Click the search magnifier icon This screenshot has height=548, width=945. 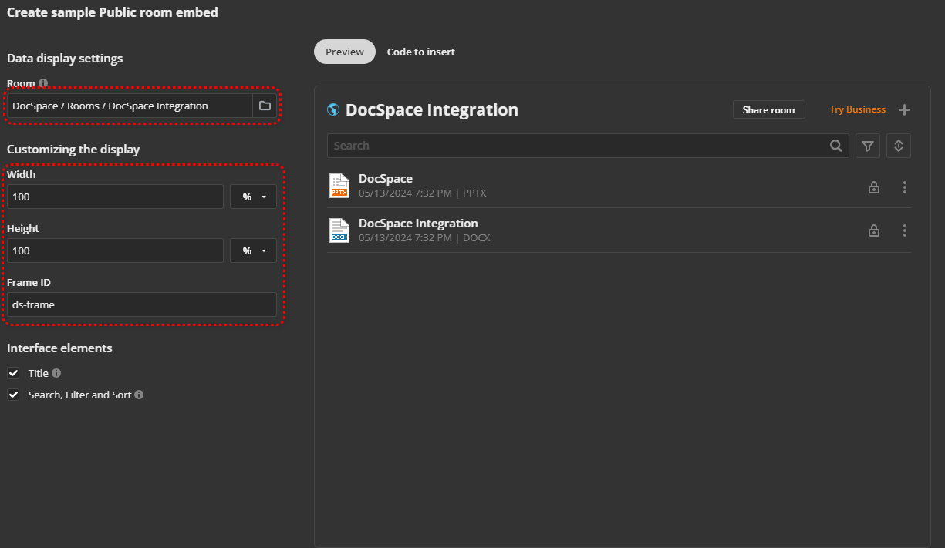pos(835,146)
